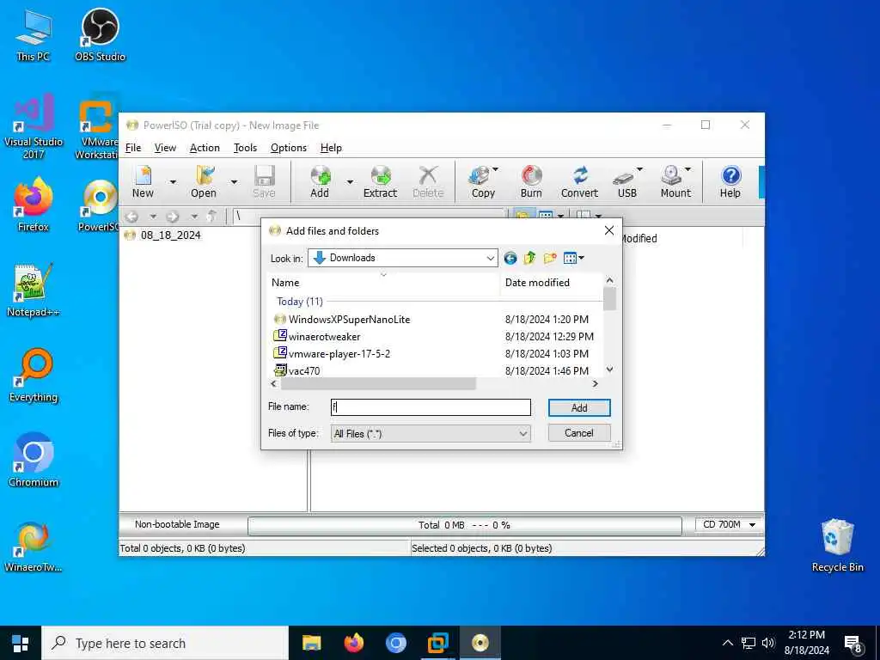Open the Add button dropdown arrow
Screen dimensions: 880x660
350,182
